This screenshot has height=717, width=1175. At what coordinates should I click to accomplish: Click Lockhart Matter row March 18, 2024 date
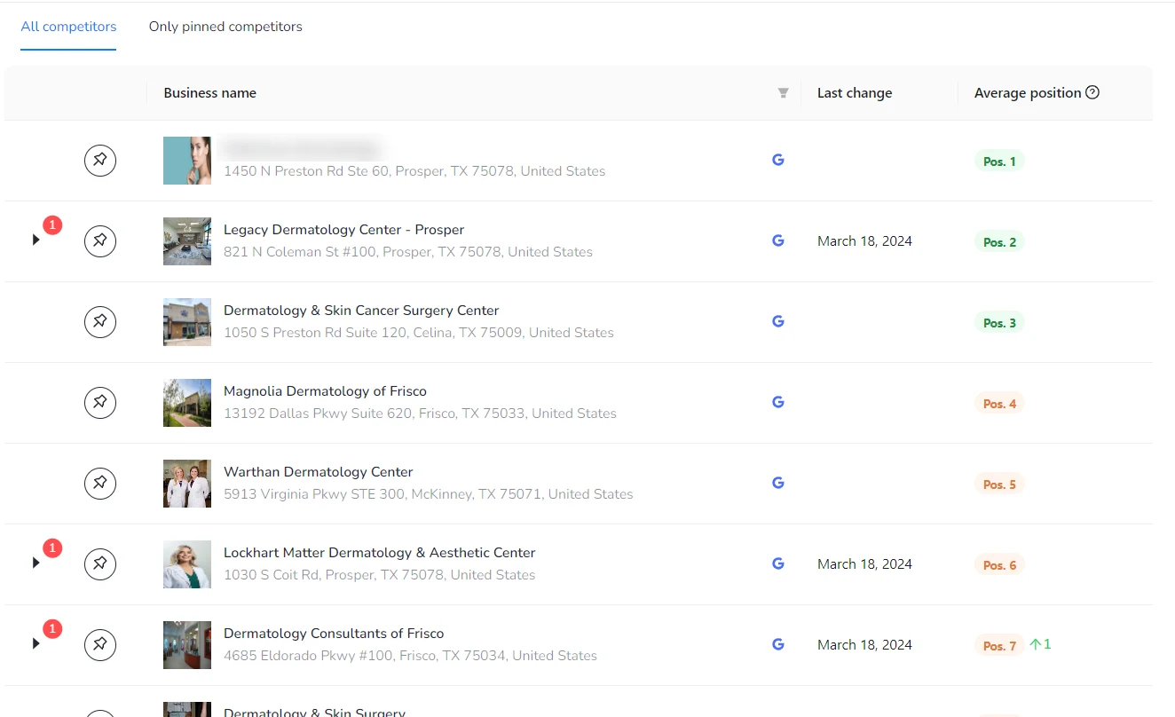point(864,564)
